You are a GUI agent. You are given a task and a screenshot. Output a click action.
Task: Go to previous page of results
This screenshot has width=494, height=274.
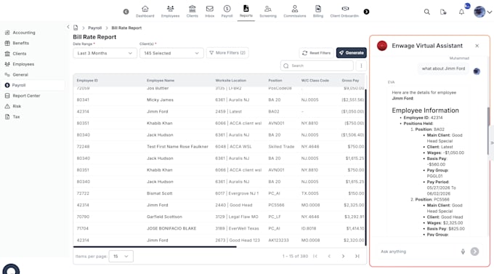(329, 256)
